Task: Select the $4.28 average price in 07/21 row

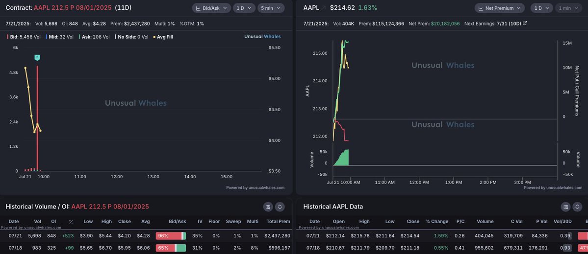Action: pyautogui.click(x=144, y=236)
